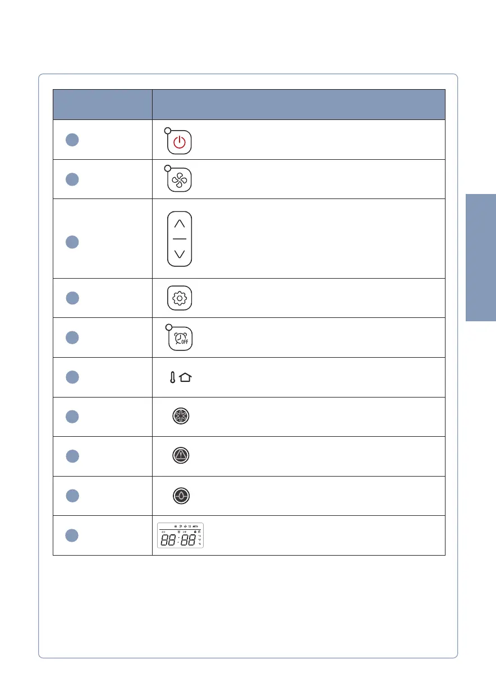Click the small indicator dot on the power button
Image resolution: width=496 pixels, height=693 pixels.
[167, 130]
